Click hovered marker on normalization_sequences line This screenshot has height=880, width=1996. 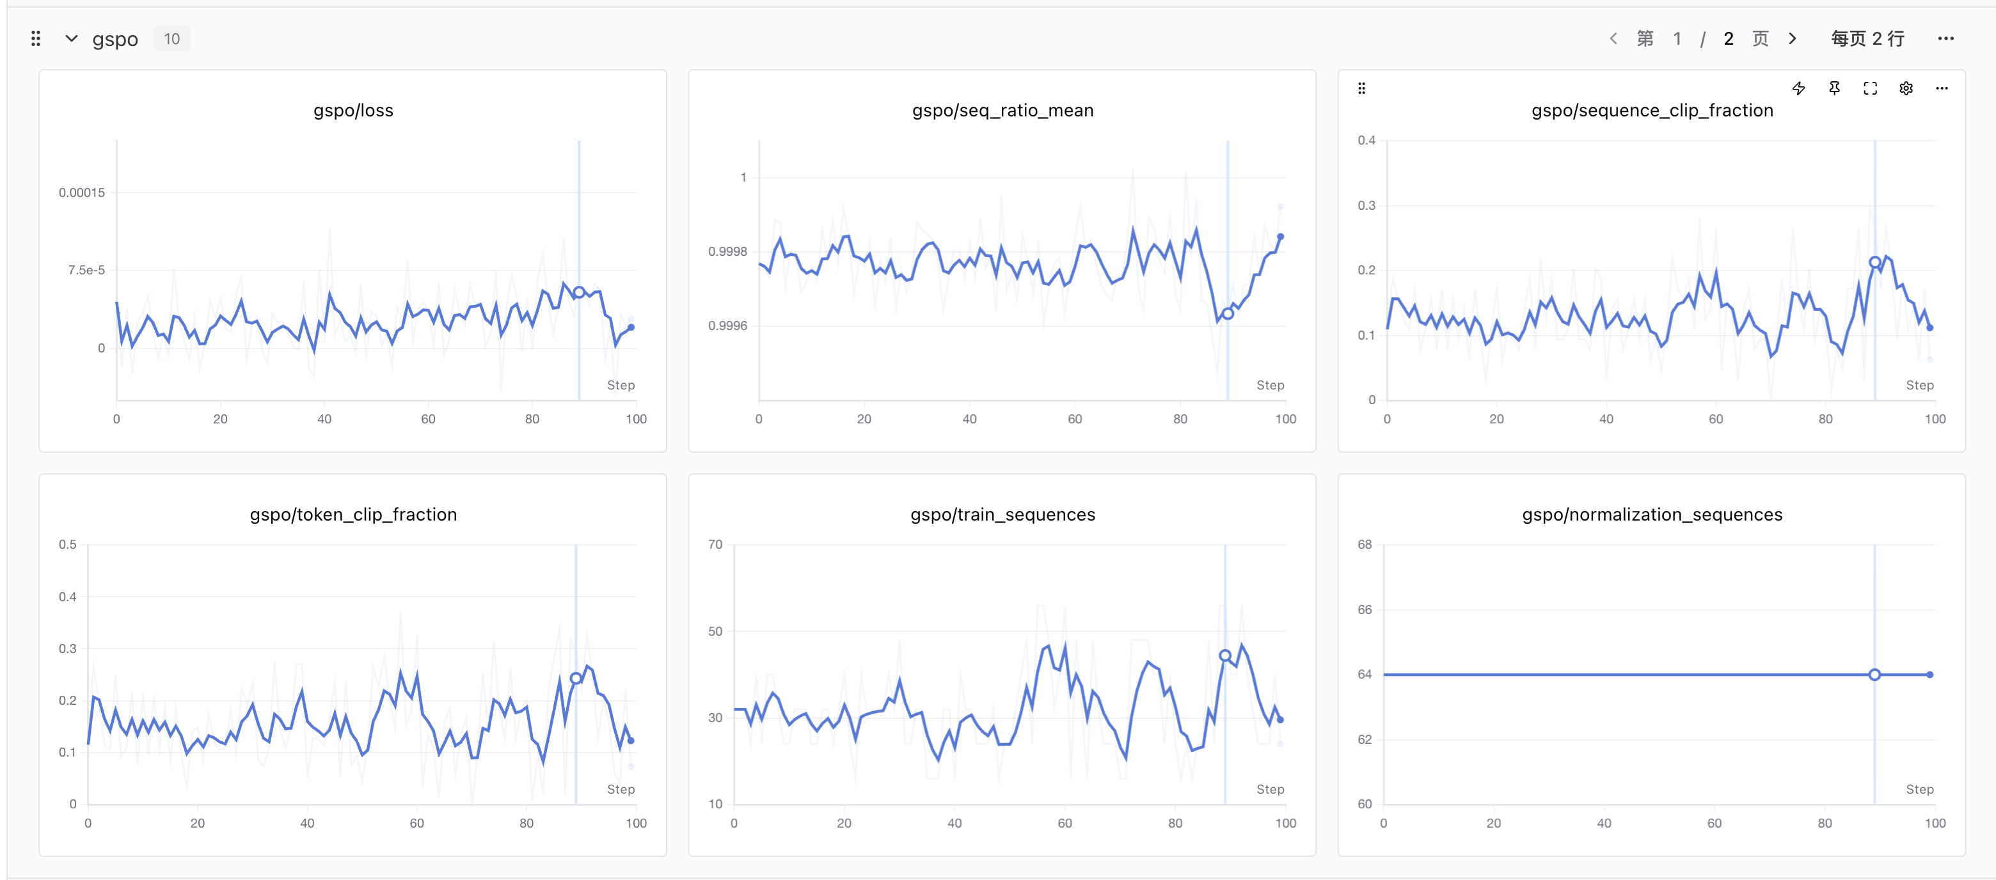coord(1874,675)
